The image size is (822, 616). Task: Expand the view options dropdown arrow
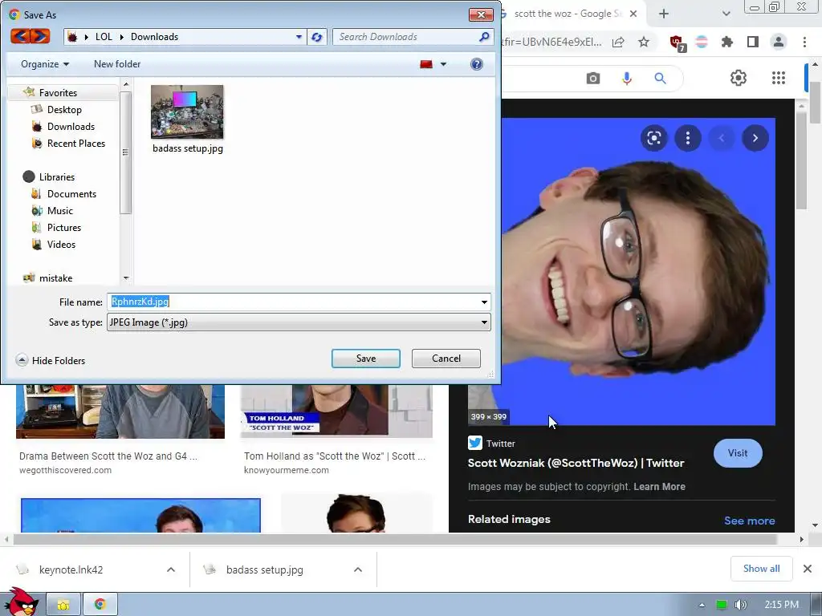tap(443, 64)
